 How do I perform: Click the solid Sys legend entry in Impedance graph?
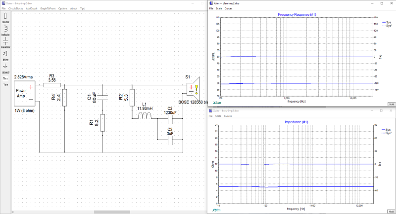pyautogui.click(x=387, y=130)
